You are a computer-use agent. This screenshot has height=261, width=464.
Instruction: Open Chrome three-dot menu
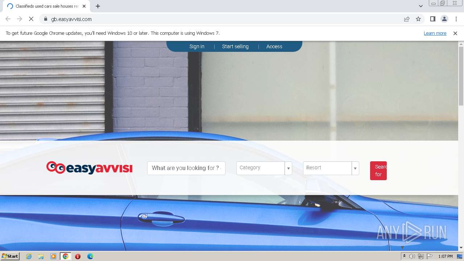click(456, 19)
